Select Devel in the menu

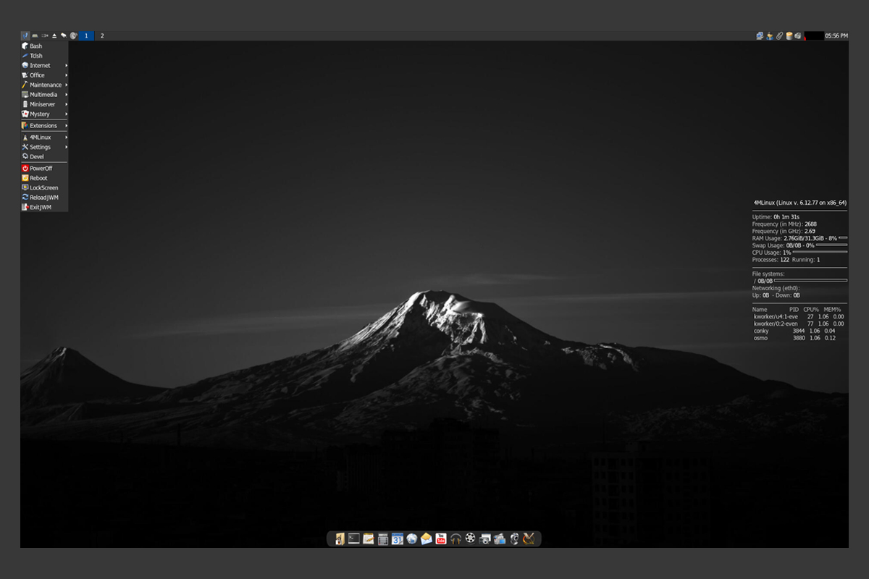click(x=44, y=156)
